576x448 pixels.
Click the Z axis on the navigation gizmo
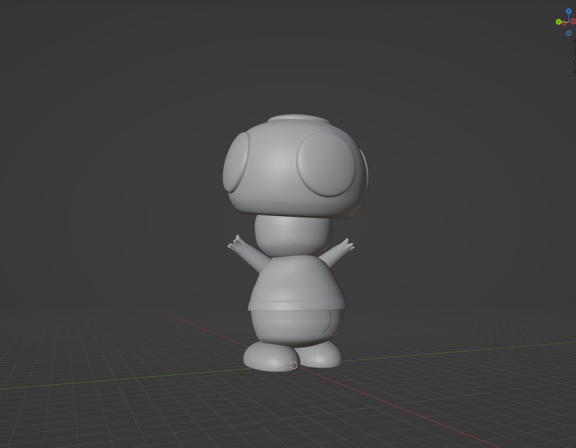pyautogui.click(x=569, y=11)
